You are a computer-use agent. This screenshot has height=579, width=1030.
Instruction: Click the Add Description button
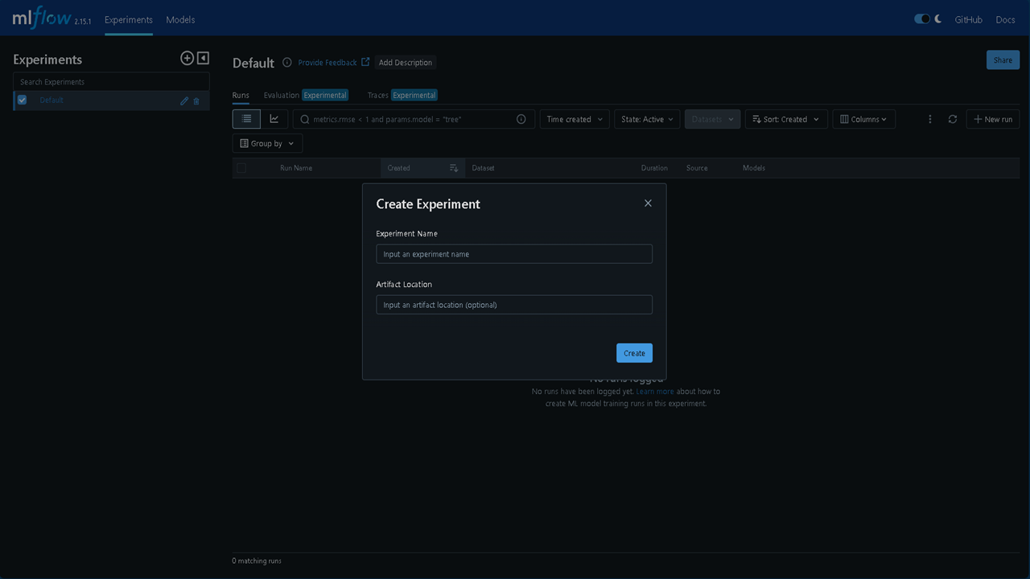pyautogui.click(x=405, y=62)
